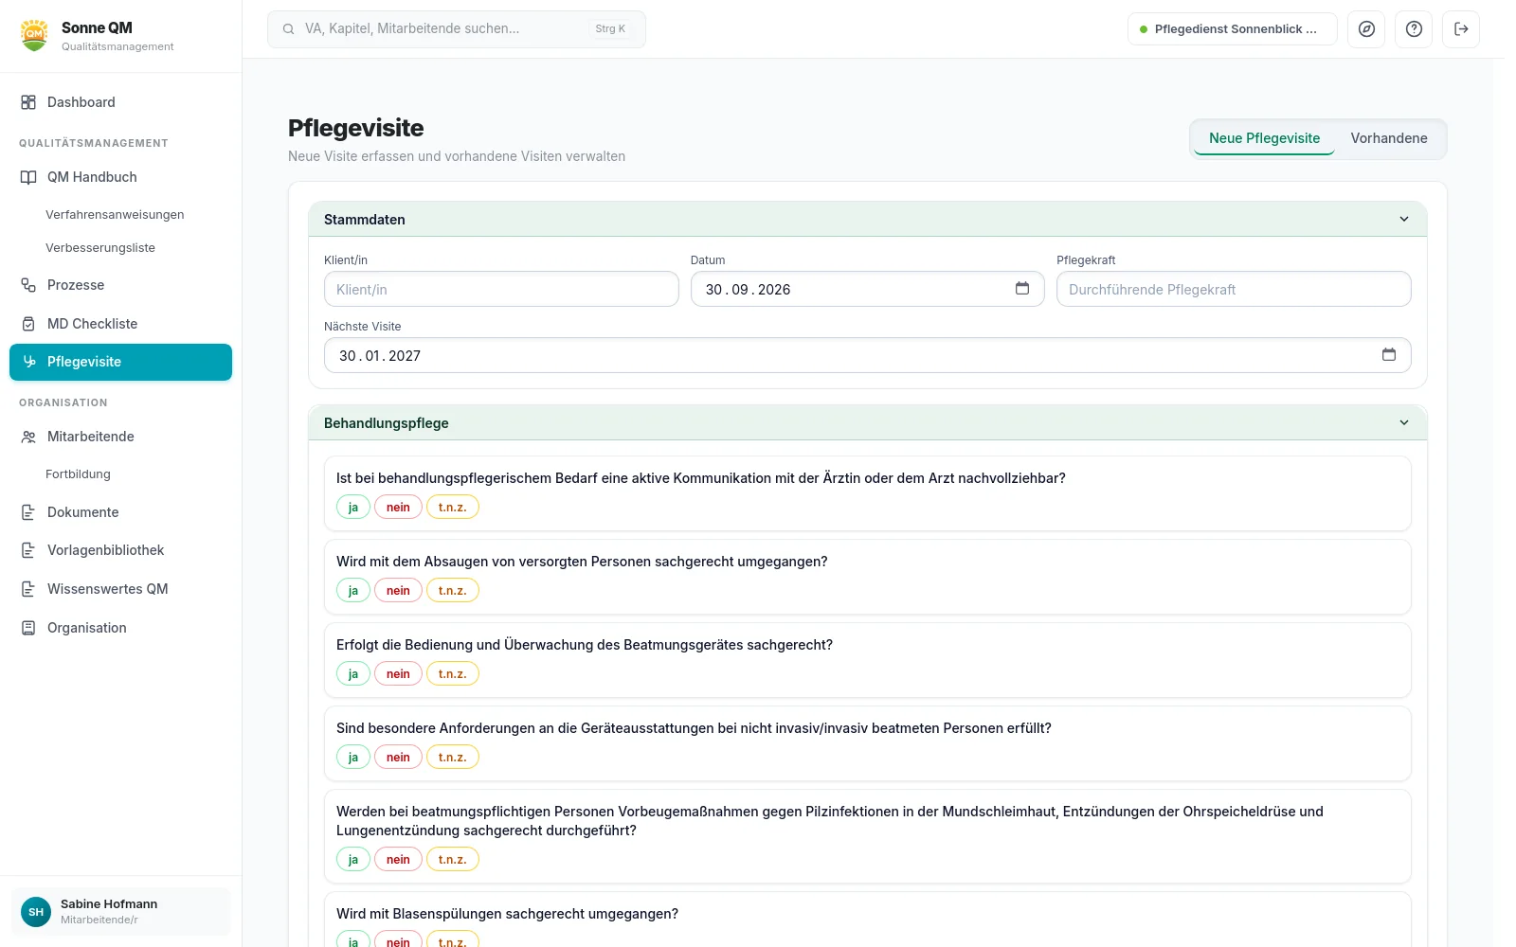This screenshot has width=1516, height=947.
Task: Open Verbesserungsliste submenu item
Action: click(x=100, y=248)
